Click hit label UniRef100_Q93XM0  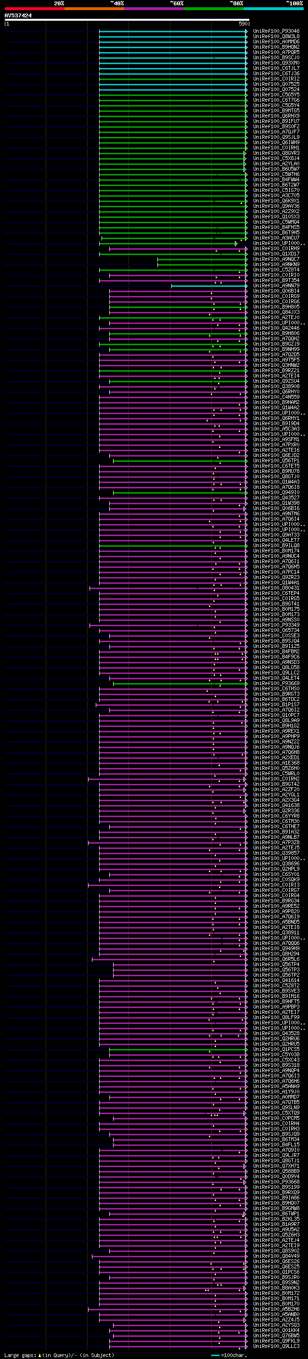pyautogui.click(x=276, y=63)
